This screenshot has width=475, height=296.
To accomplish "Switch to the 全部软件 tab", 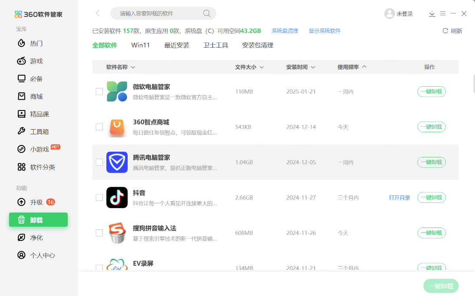I will click(x=105, y=46).
